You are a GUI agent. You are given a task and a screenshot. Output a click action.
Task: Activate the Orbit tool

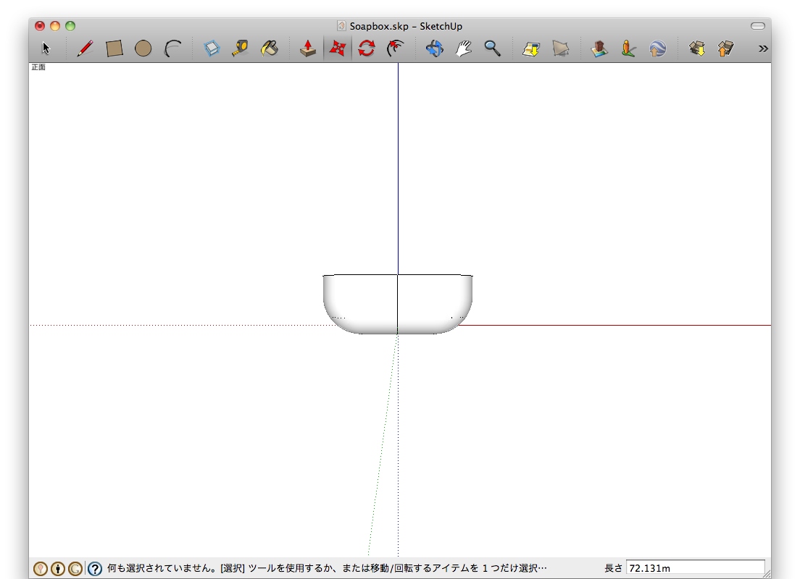point(434,48)
